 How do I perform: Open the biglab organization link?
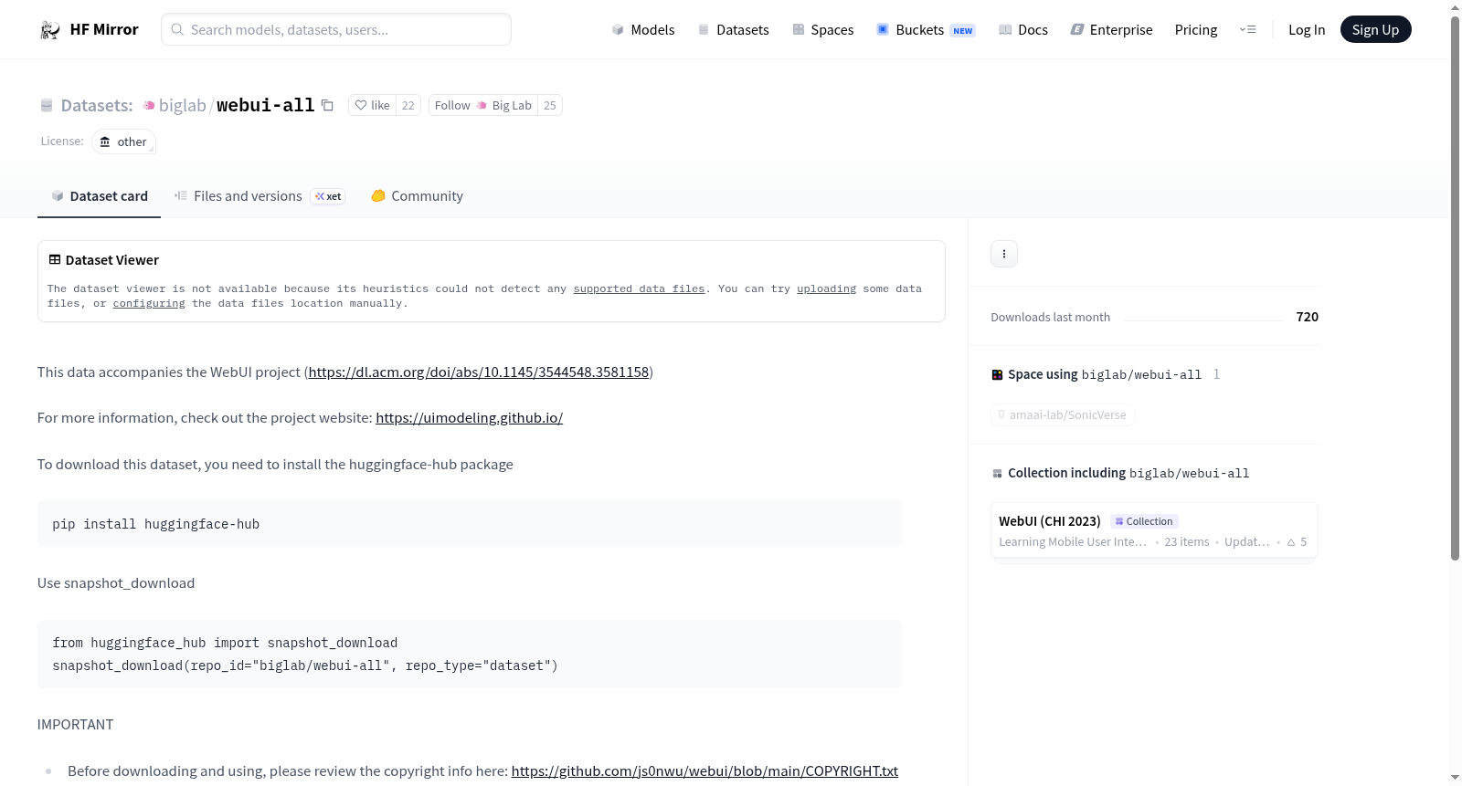pyautogui.click(x=182, y=105)
